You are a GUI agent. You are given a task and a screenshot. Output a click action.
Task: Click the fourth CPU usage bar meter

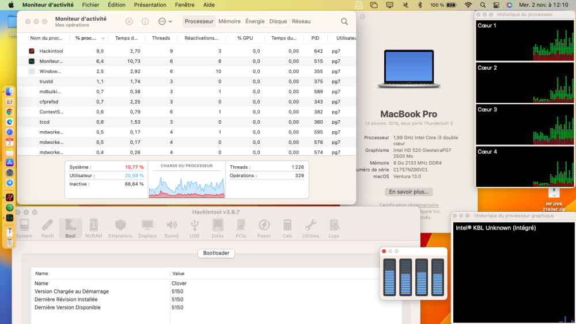pyautogui.click(x=438, y=277)
